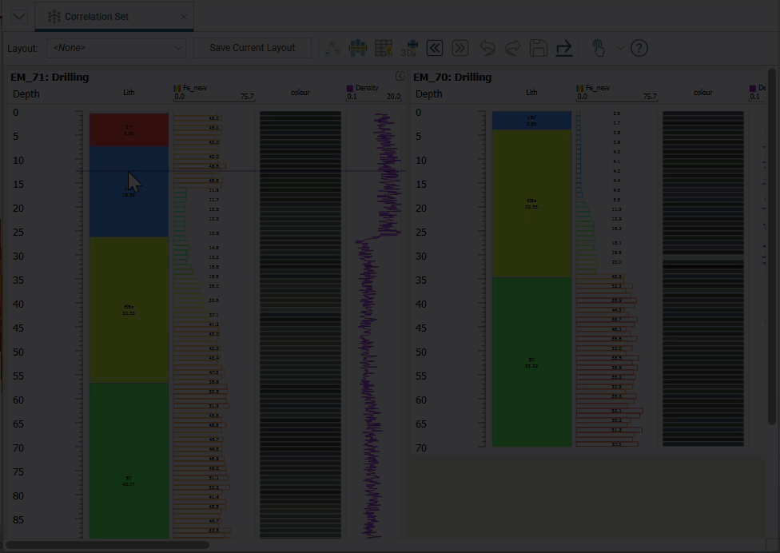Click the colourful column settings icon

point(358,48)
